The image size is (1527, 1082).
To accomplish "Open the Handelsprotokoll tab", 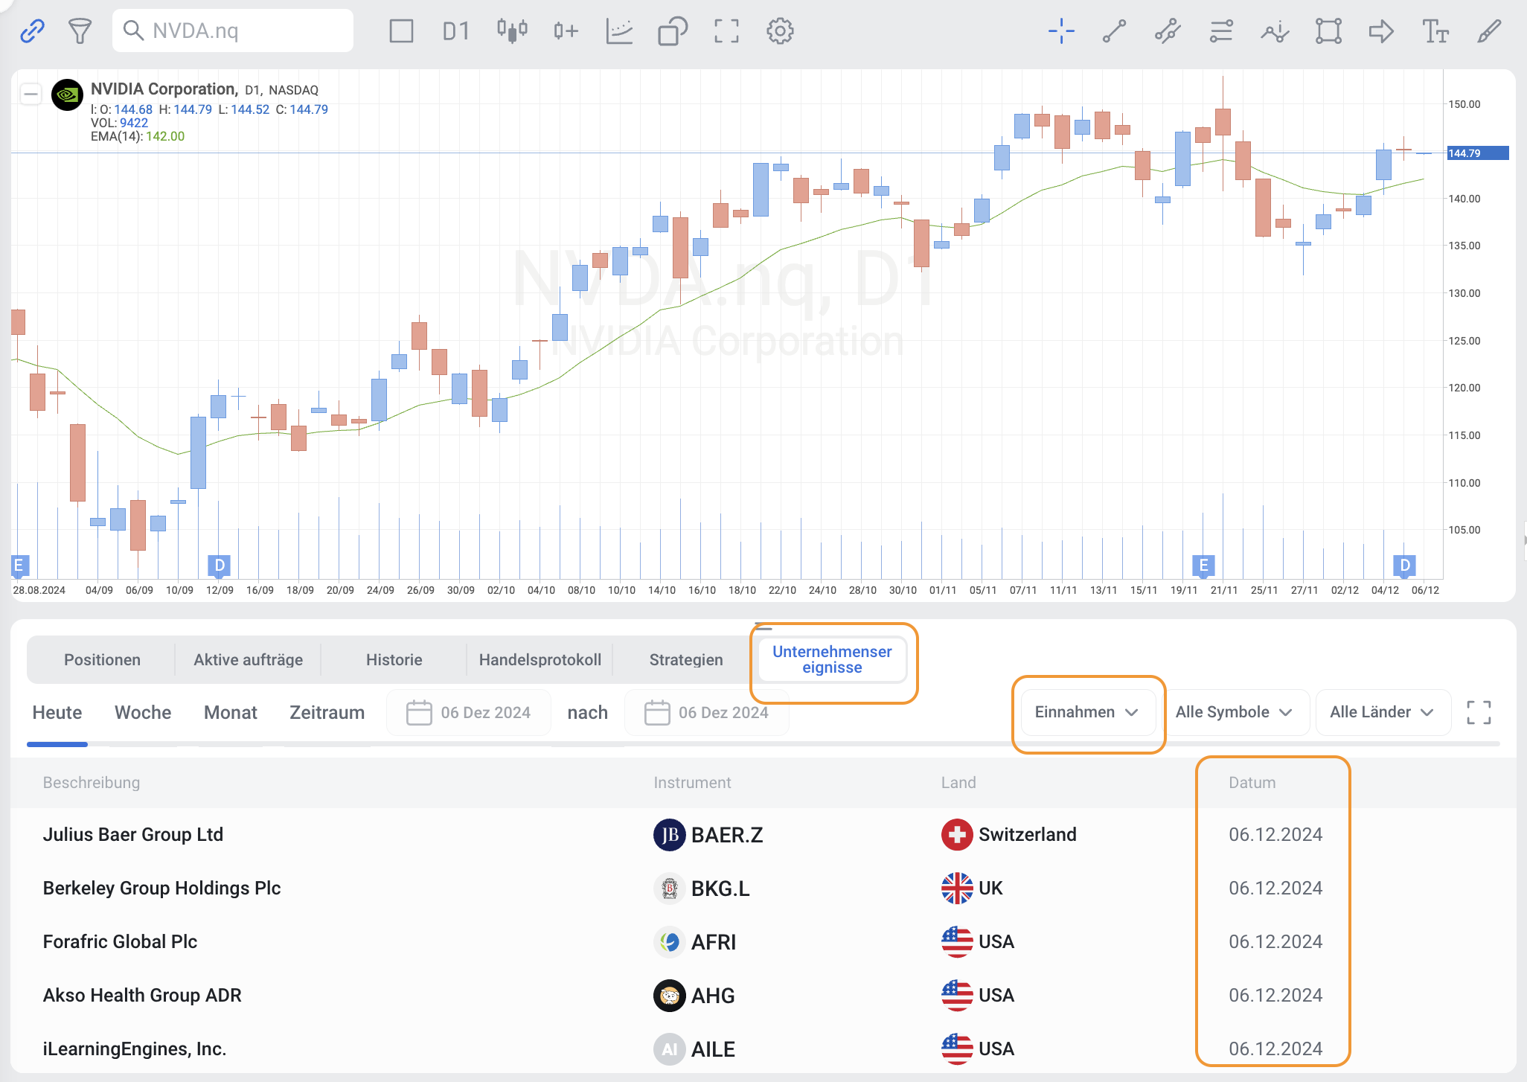I will tap(540, 660).
